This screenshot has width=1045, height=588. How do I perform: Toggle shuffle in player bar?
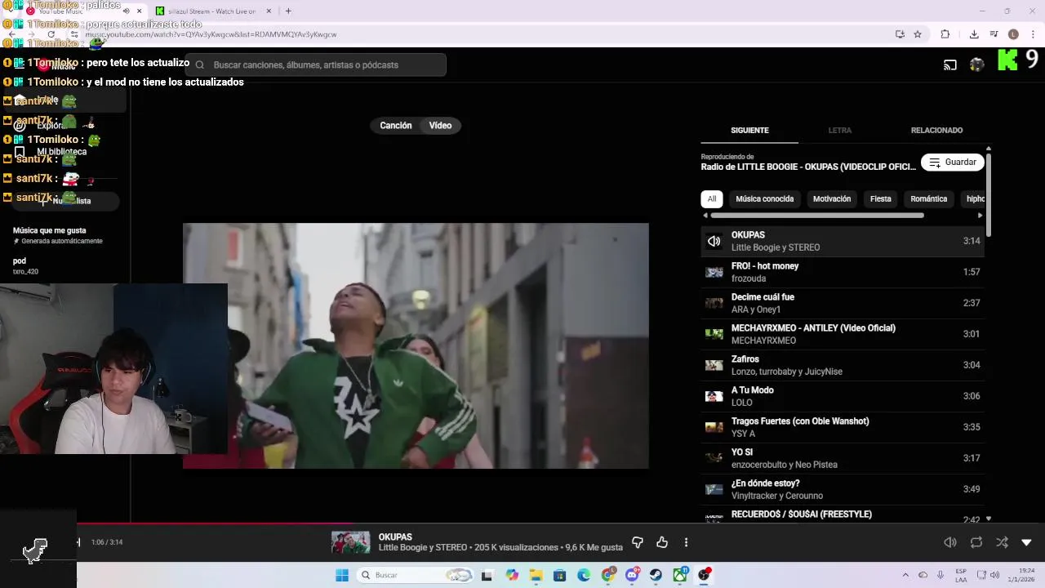pyautogui.click(x=1002, y=542)
